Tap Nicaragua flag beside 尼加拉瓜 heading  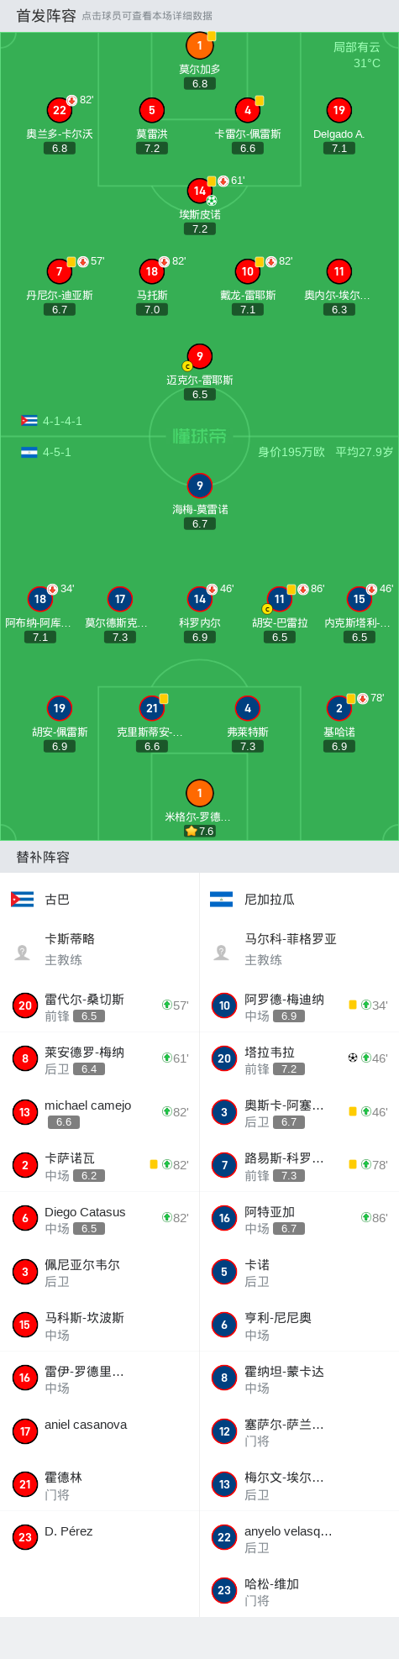coord(221,900)
